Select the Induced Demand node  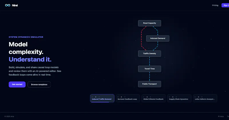coord(158,38)
